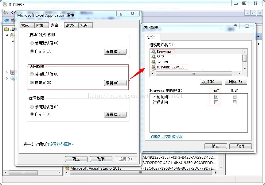
Task: Click 取消 in Excel Application properties dialog
Action: point(101,159)
